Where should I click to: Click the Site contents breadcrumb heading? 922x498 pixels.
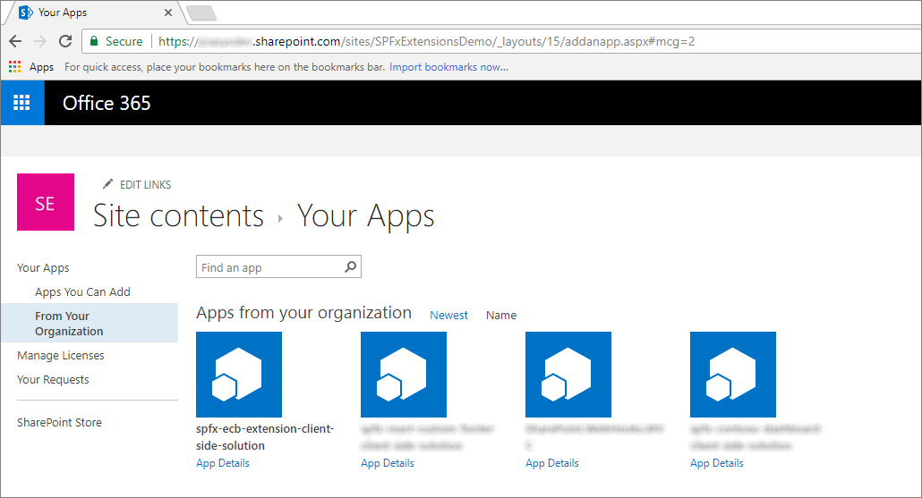point(179,216)
